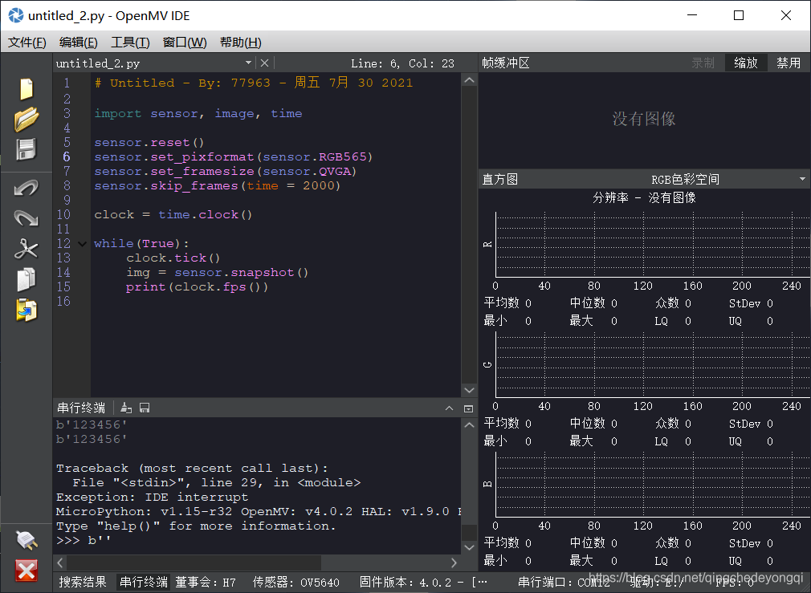Open the 帮助(H) menu

[241, 43]
